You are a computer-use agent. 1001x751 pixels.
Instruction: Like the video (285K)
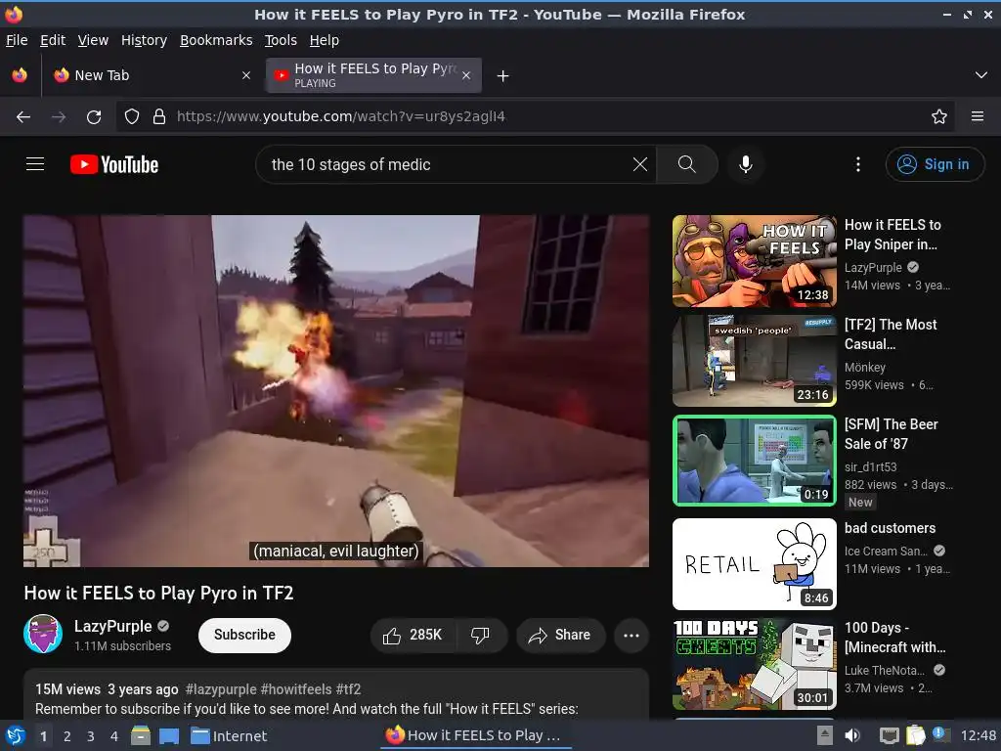(413, 635)
